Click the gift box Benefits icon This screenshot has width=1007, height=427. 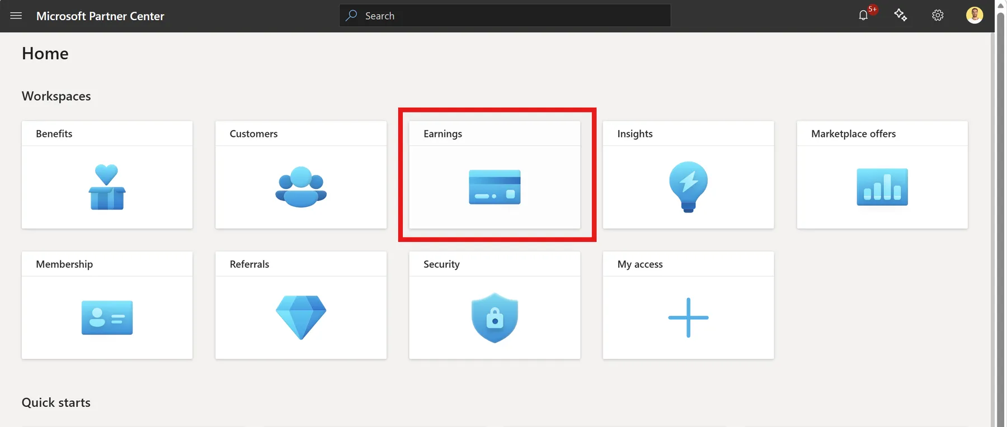107,187
